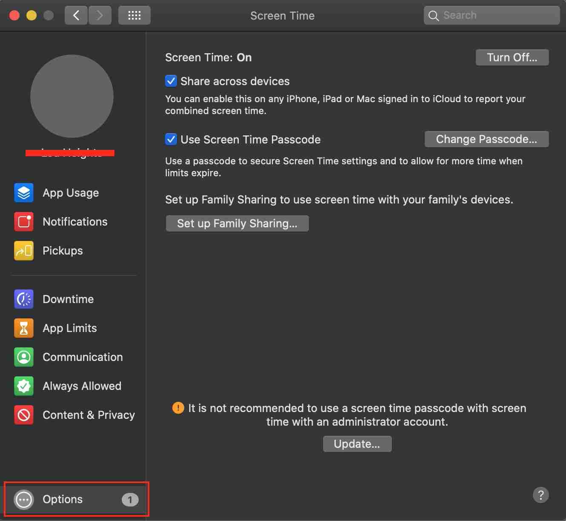566x521 pixels.
Task: Open the Notifications section
Action: tap(75, 222)
